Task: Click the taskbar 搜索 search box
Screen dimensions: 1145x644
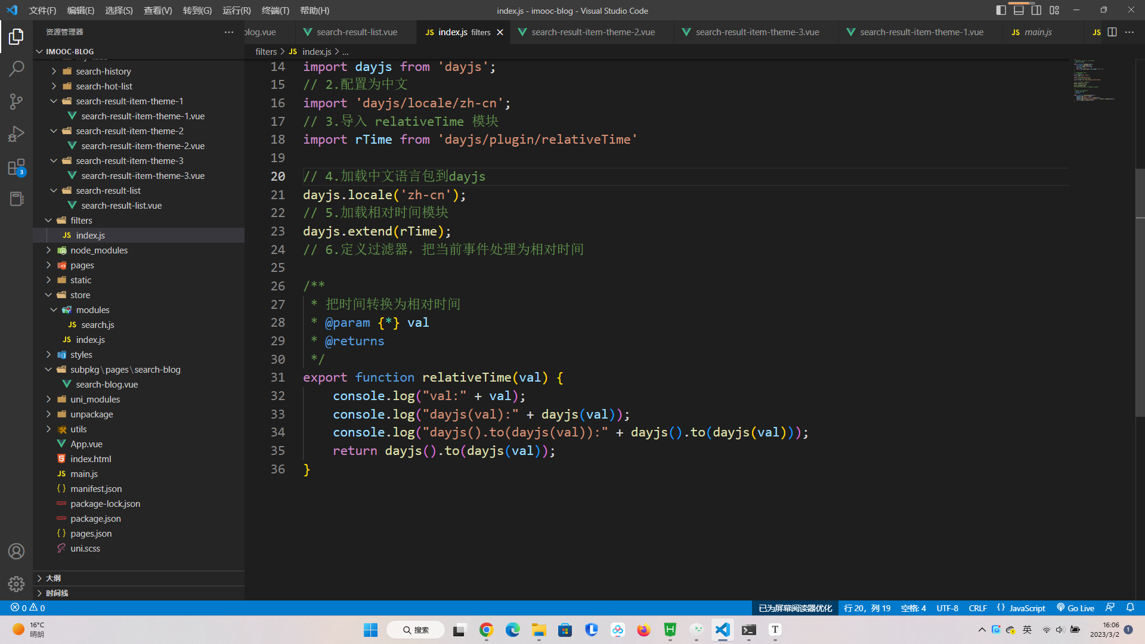Action: coord(416,630)
